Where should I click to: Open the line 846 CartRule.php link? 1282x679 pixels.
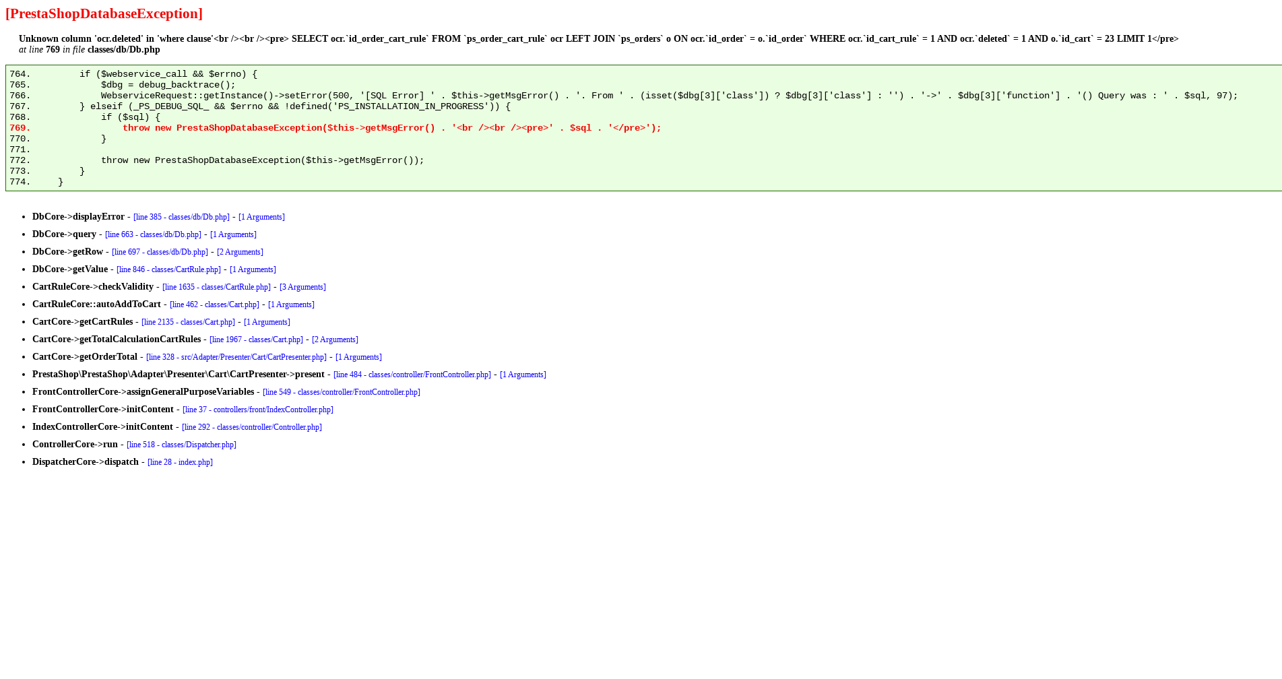coord(168,269)
